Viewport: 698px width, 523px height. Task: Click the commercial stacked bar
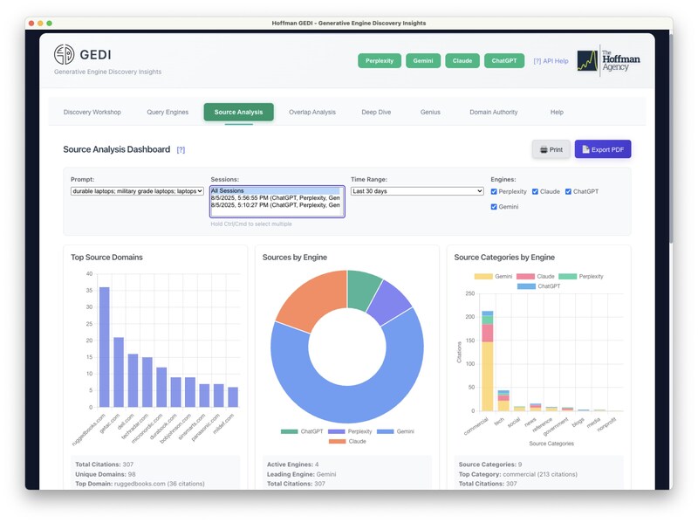pos(488,361)
